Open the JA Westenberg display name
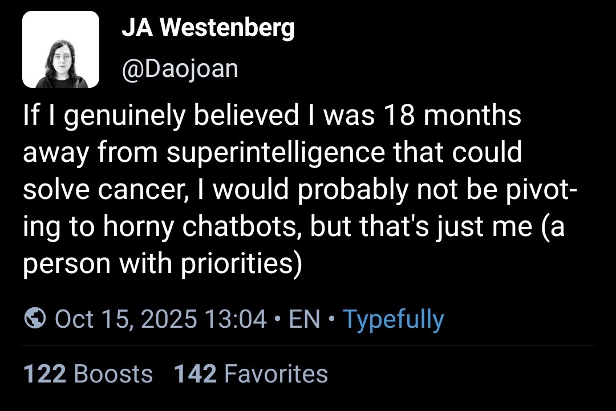This screenshot has width=616, height=411. point(208,29)
